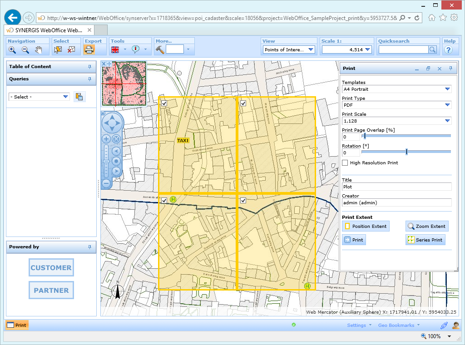Click the Rotation slider handle
The width and height of the screenshot is (465, 345).
[406, 152]
